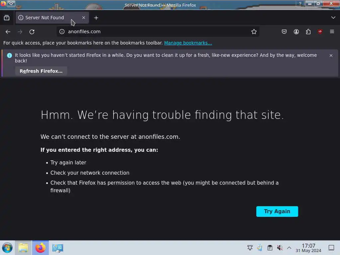This screenshot has width=340, height=255.
Task: Open the system settings taskbar icon
Action: (x=58, y=248)
